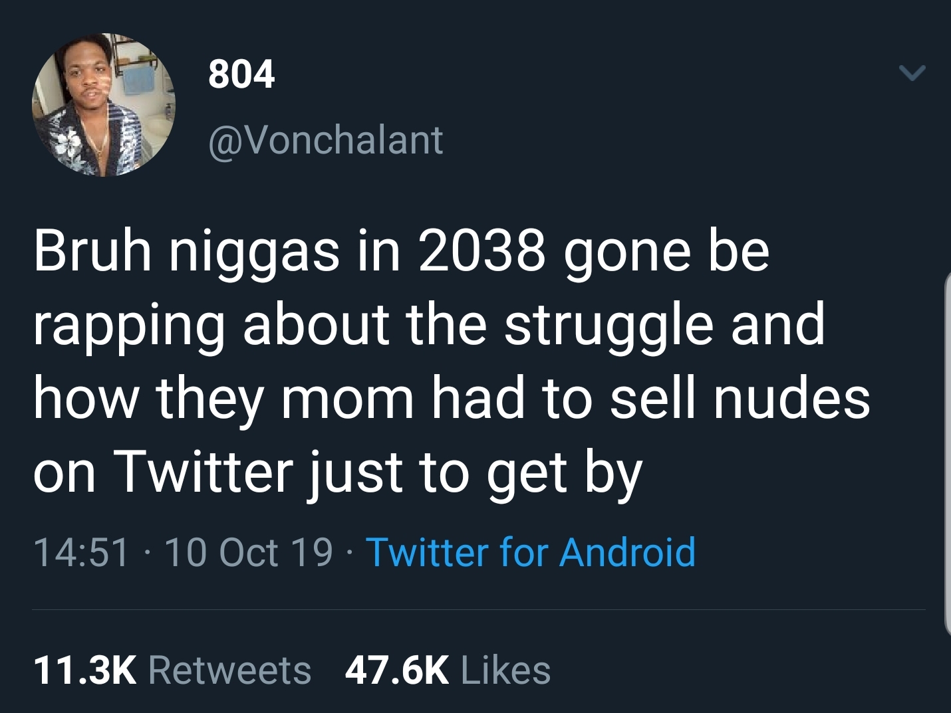Click the phrase "get by" ending the tweet
951x713 pixels.
tap(564, 472)
